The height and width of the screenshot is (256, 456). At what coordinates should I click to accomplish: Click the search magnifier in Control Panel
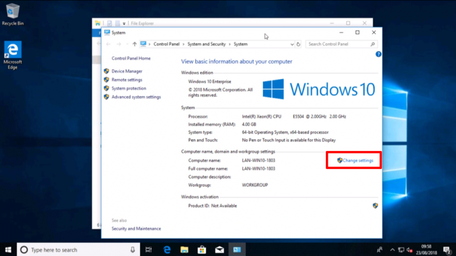tap(372, 44)
